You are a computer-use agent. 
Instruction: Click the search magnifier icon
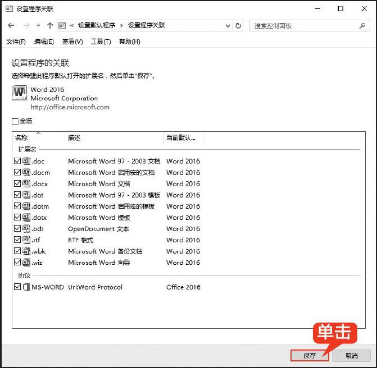[362, 26]
